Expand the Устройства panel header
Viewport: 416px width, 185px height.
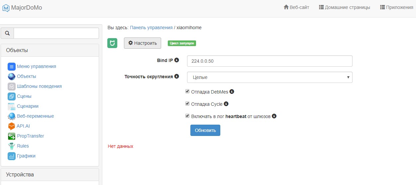(x=50, y=174)
